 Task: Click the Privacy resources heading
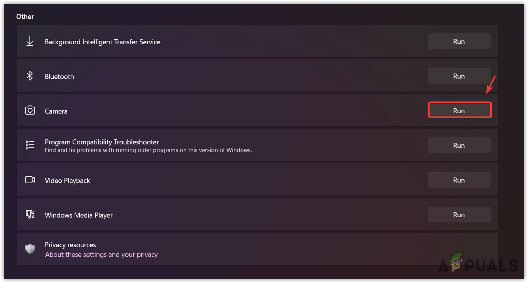[70, 245]
